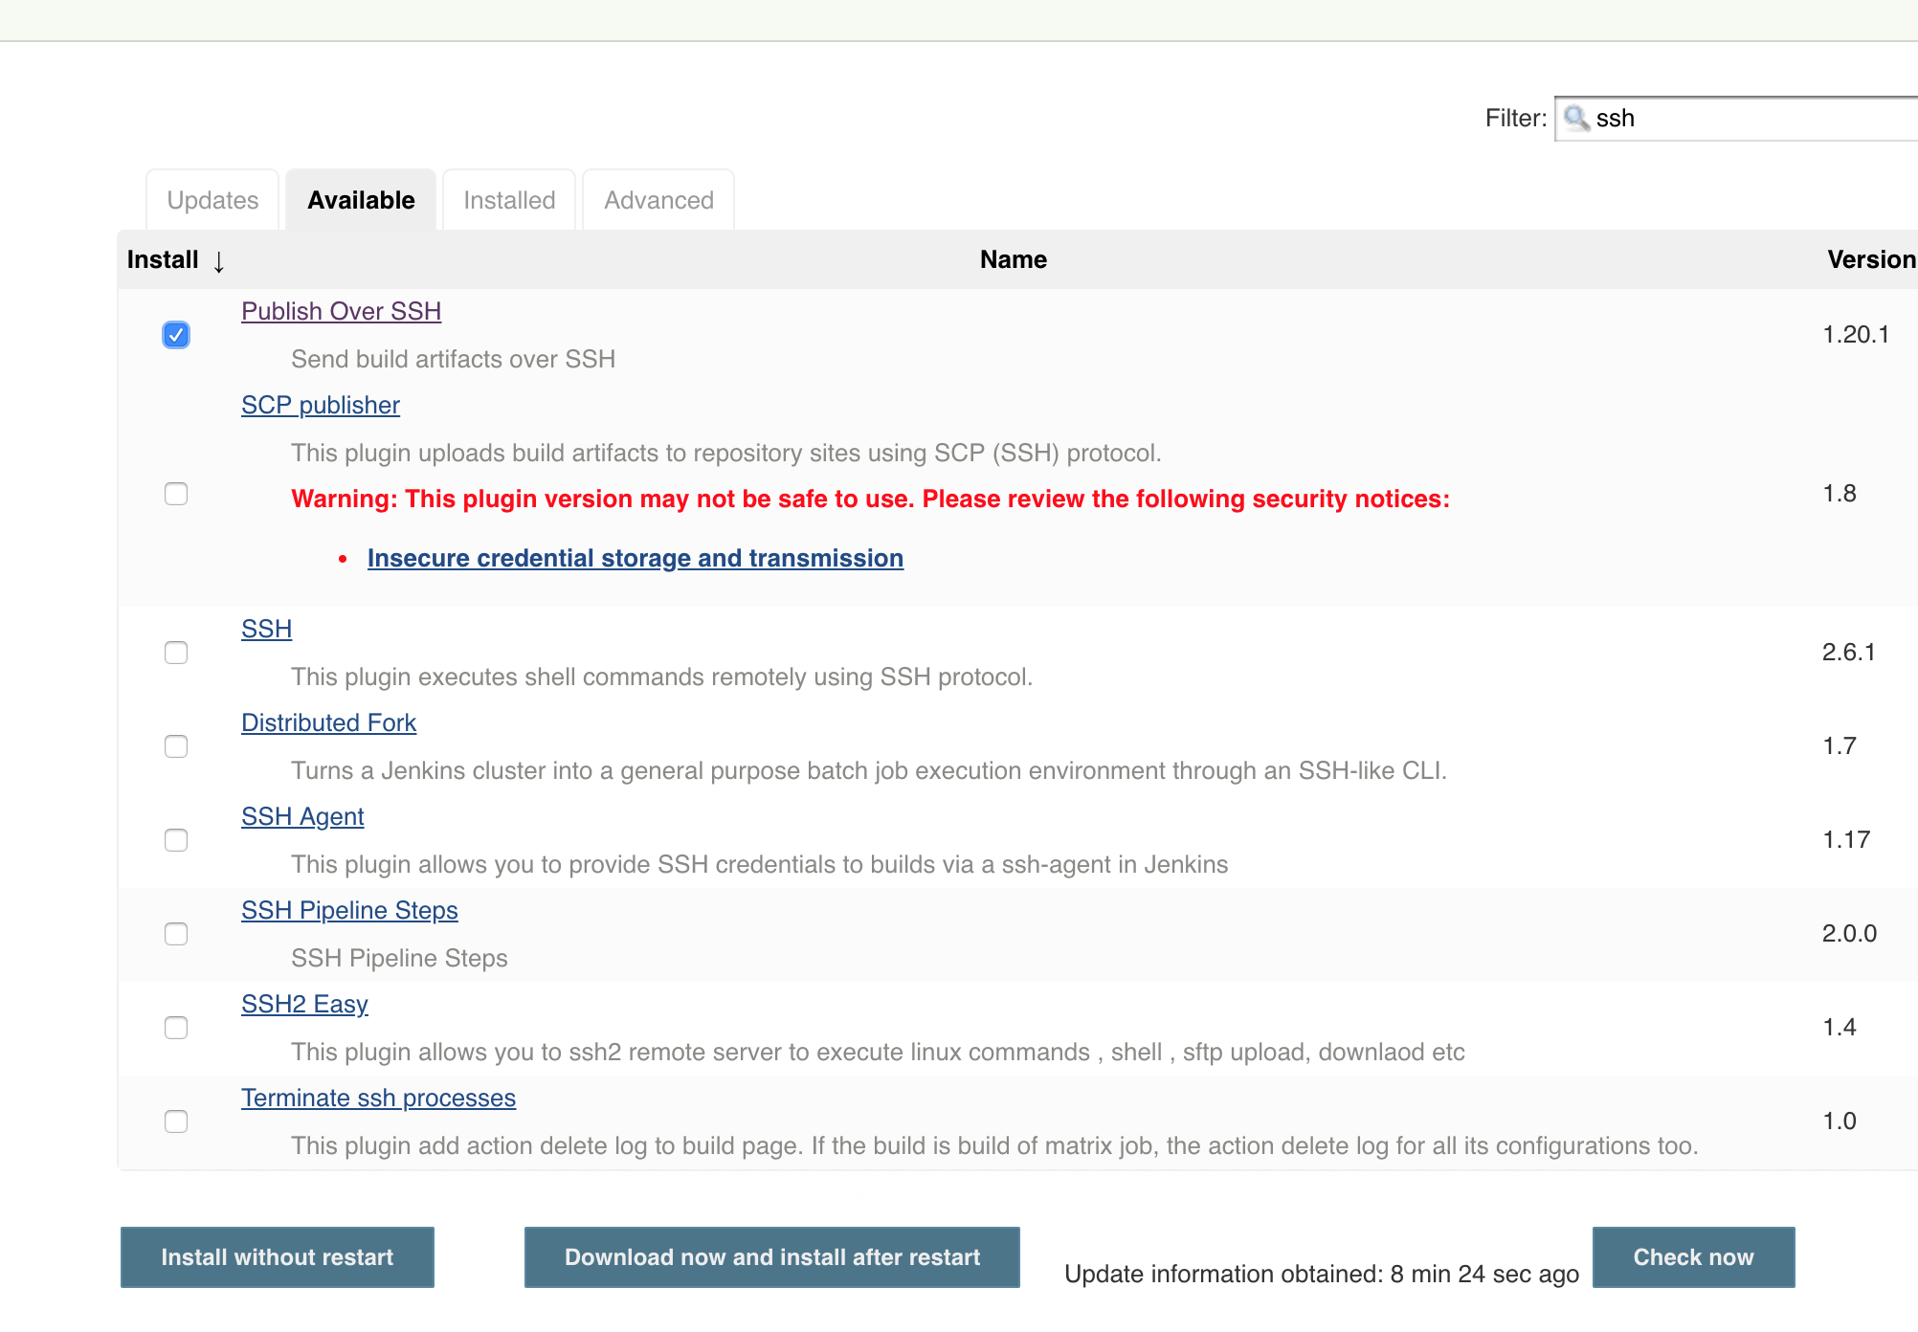Uncheck the Publish Over SSH checkbox

pos(176,335)
